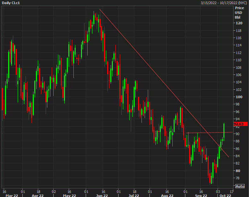Click the 102 price axis label

click(x=239, y=90)
